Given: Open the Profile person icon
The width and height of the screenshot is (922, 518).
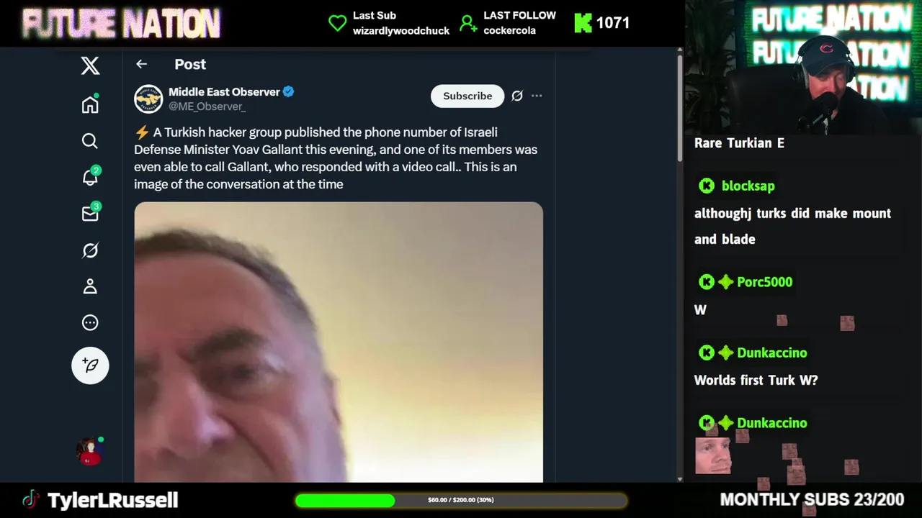Looking at the screenshot, I should click(x=90, y=286).
